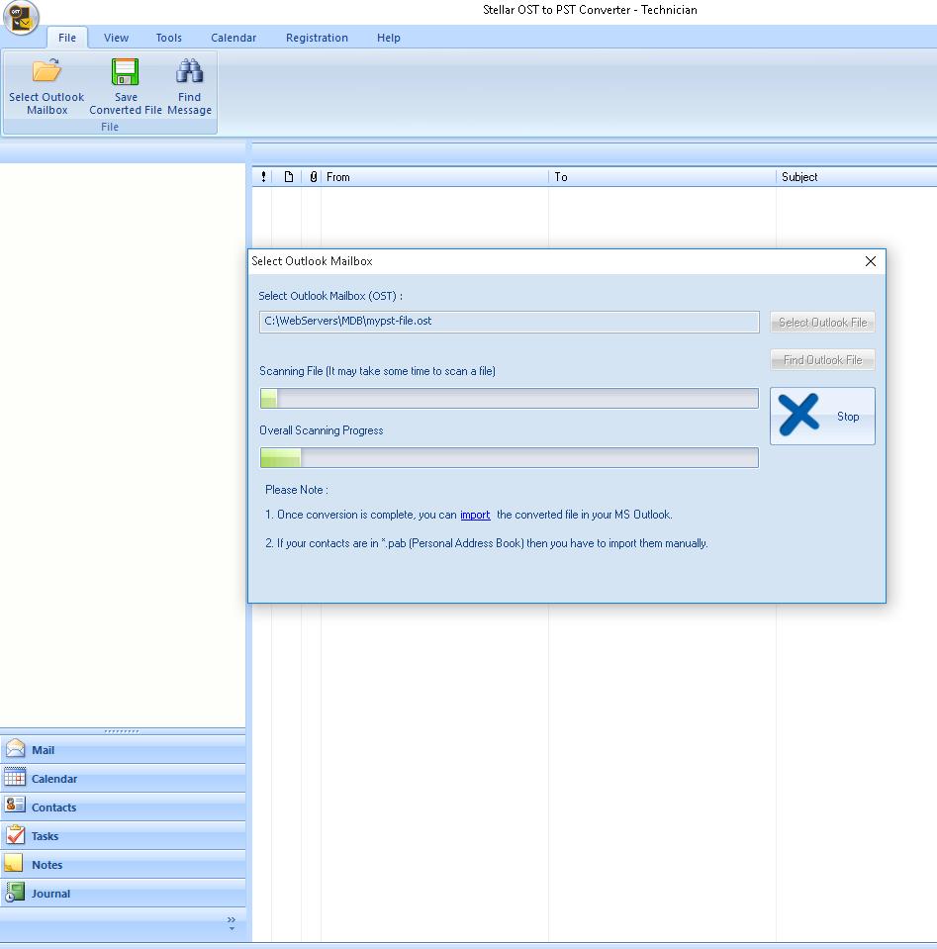
Task: Click the Journal clock icon in sidebar
Action: tap(15, 893)
